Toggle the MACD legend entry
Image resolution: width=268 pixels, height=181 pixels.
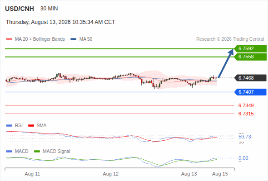tap(17, 151)
